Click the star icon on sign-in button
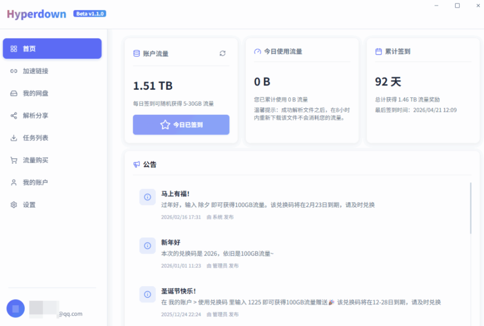 pos(165,125)
